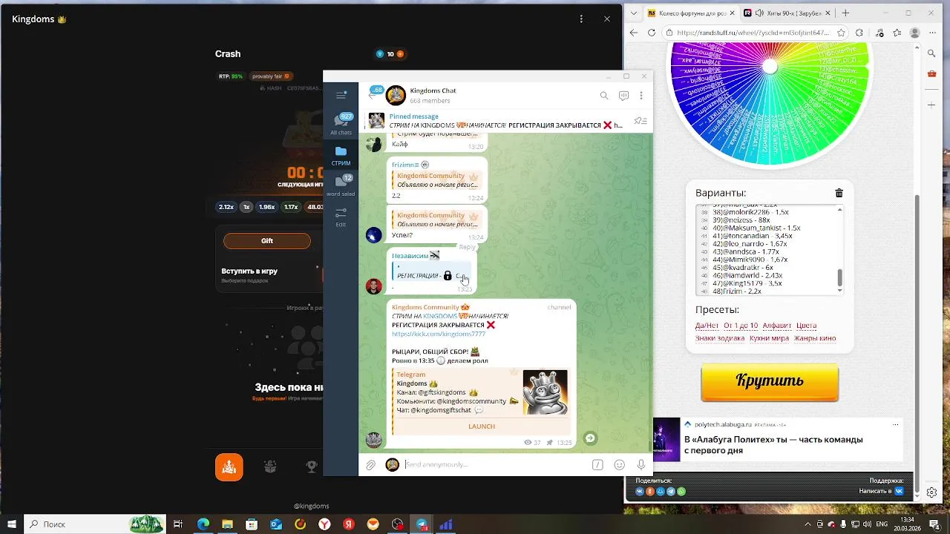The width and height of the screenshot is (950, 534).
Task: Close the Колесо фортуны tab
Action: pyautogui.click(x=732, y=13)
